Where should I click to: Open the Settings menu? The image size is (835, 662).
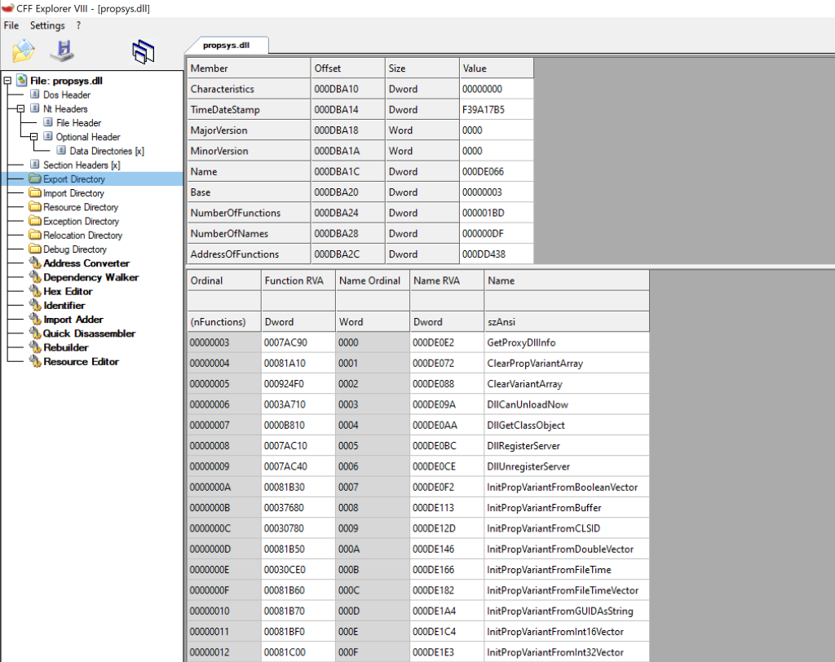(47, 25)
